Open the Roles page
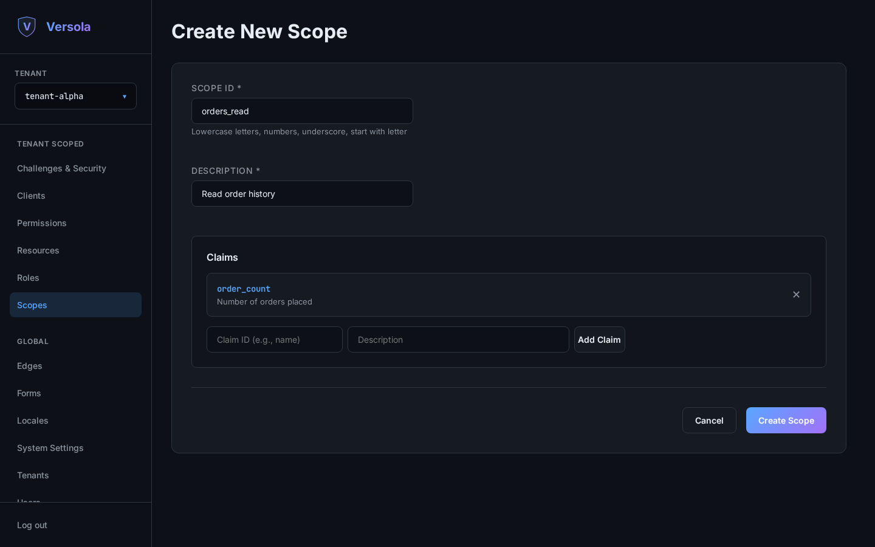 (x=75, y=278)
